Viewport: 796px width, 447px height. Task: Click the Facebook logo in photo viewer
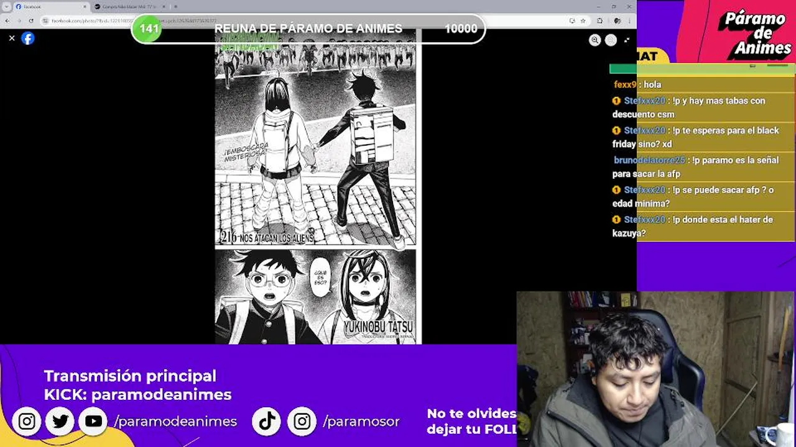click(28, 38)
